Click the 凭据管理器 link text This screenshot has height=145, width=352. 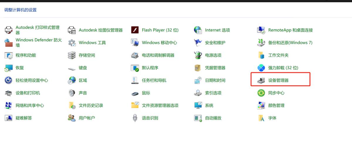(215, 68)
